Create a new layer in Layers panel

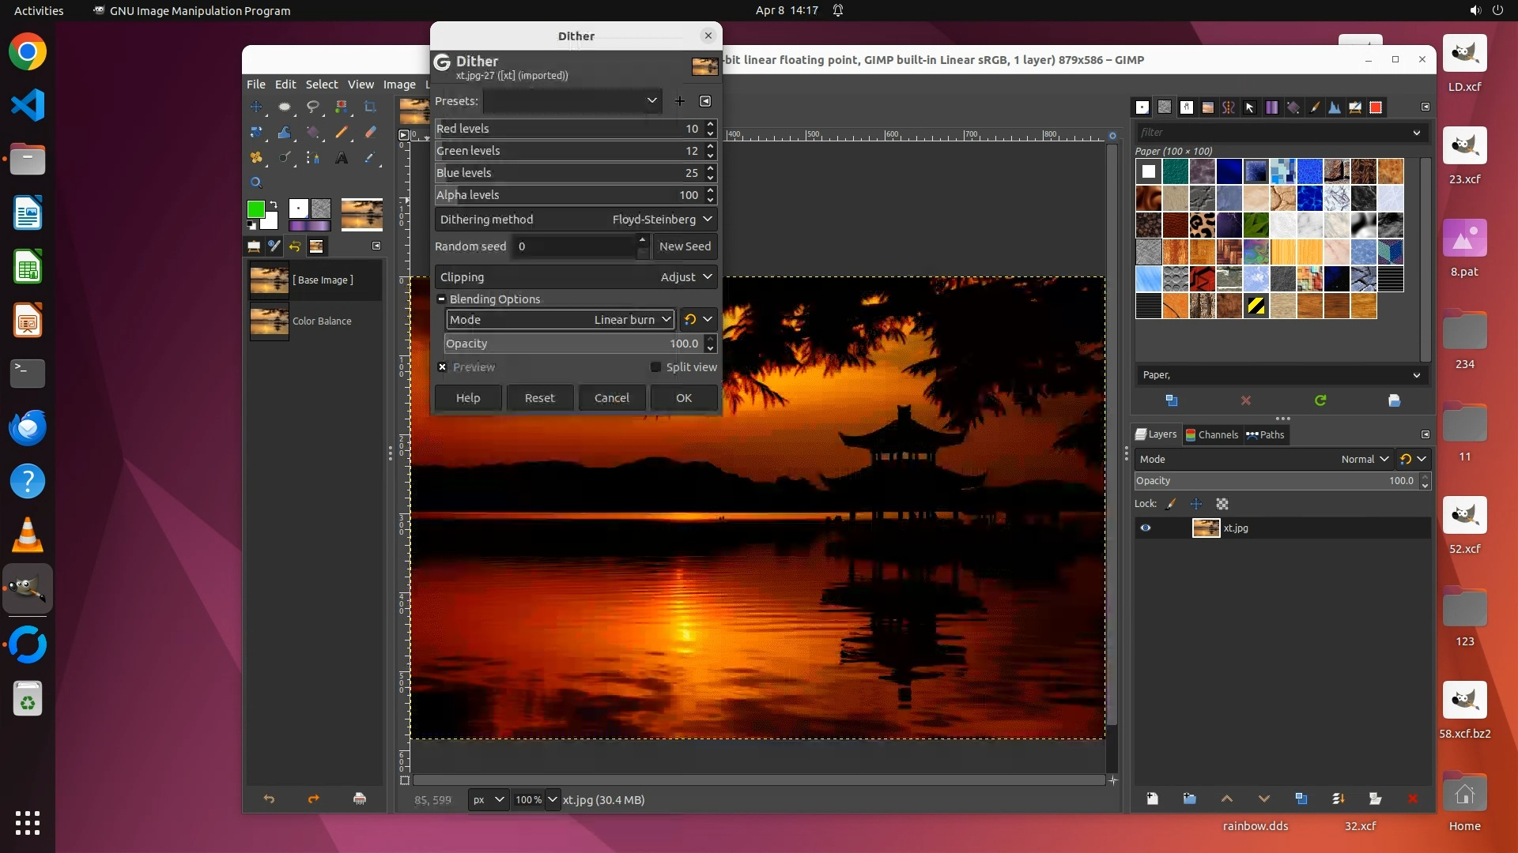tap(1152, 799)
